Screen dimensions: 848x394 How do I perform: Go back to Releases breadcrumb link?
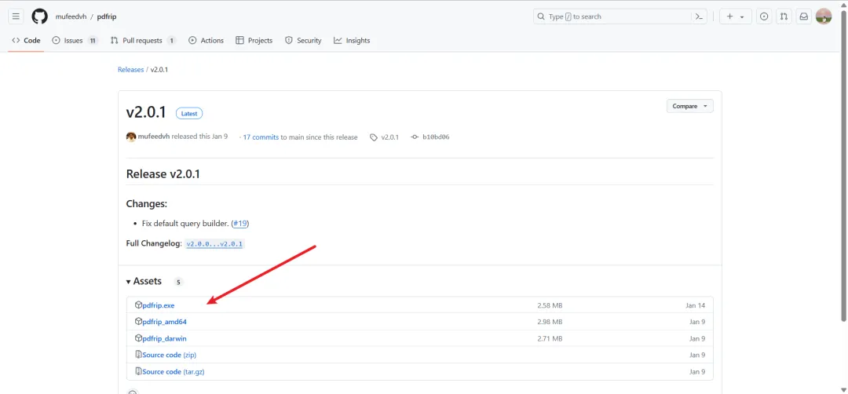(x=130, y=70)
